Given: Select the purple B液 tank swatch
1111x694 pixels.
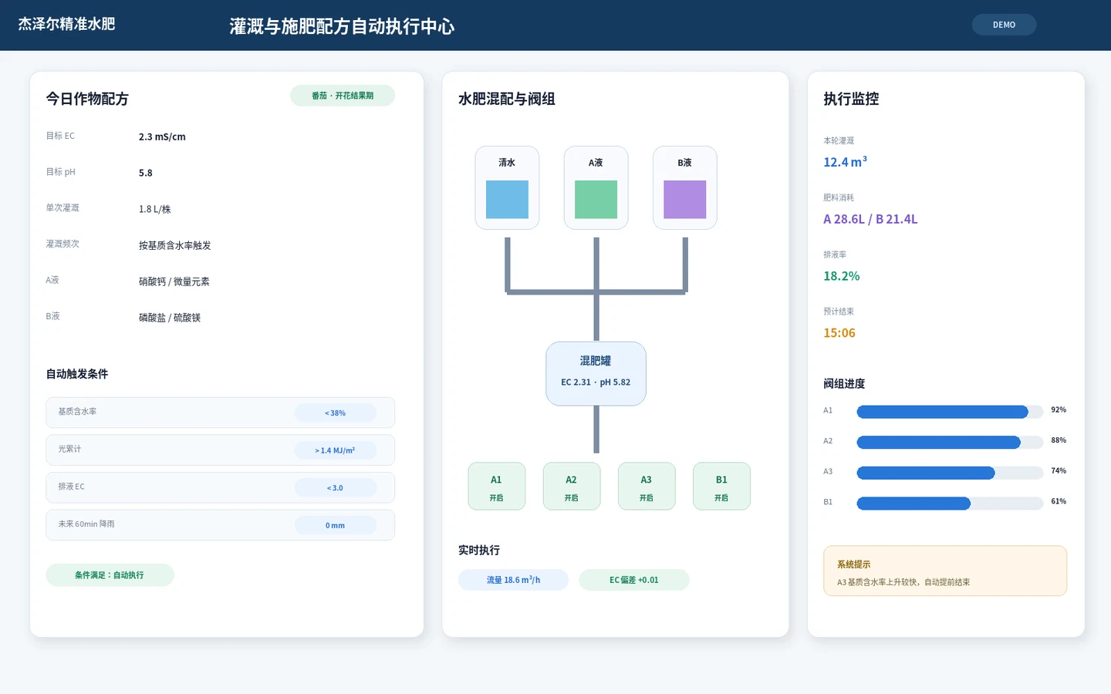Looking at the screenshot, I should [685, 200].
